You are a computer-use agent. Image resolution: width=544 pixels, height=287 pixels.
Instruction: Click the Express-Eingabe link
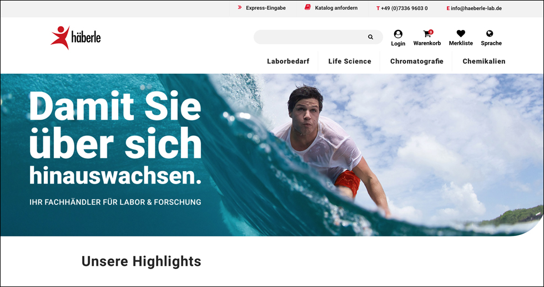pyautogui.click(x=266, y=8)
